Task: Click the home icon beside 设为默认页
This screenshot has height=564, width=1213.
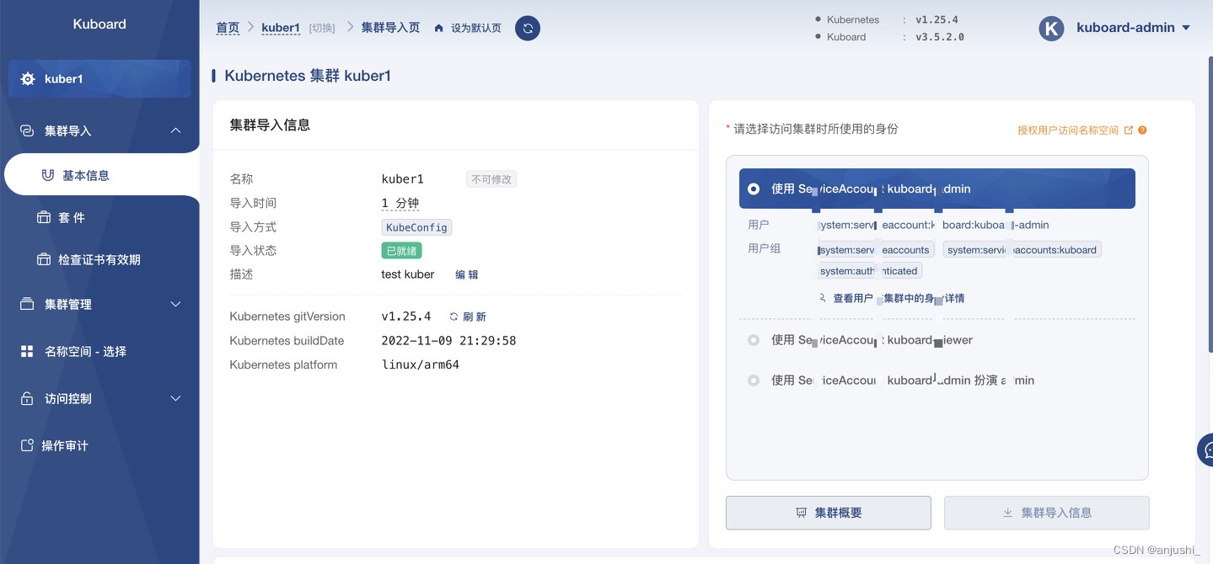Action: click(x=438, y=28)
